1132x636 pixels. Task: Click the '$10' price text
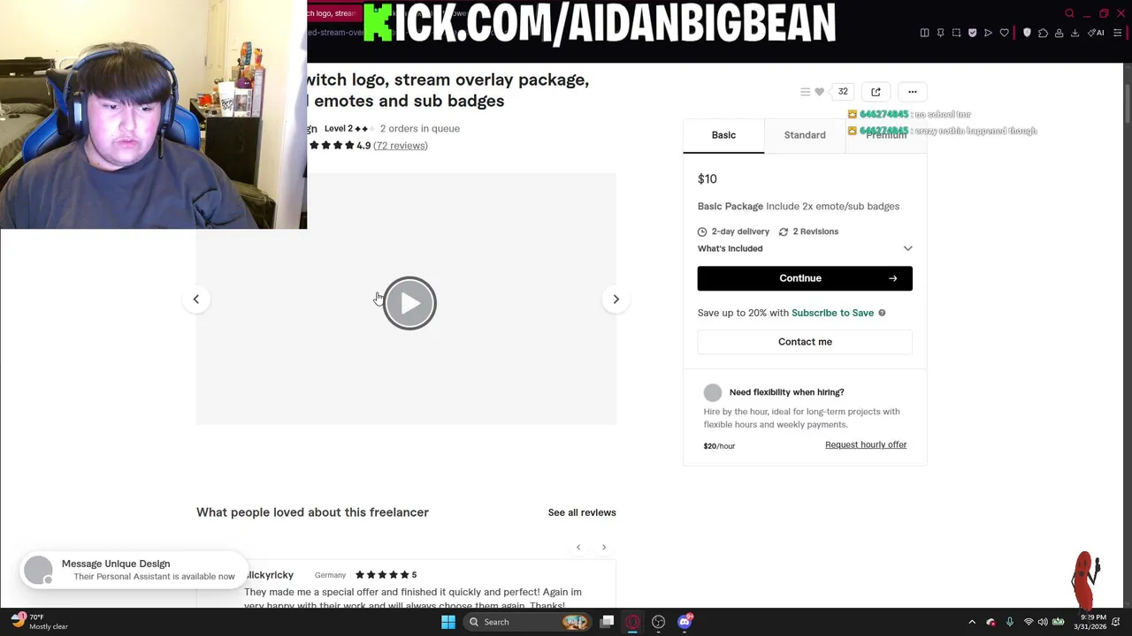coord(707,179)
